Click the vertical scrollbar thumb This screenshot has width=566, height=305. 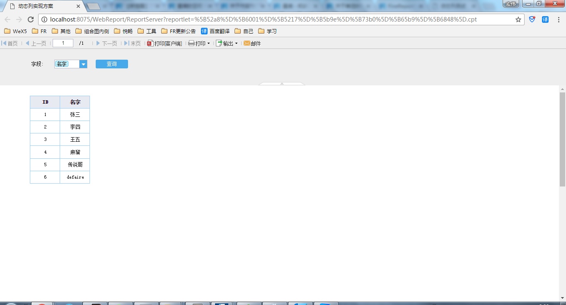(x=562, y=139)
